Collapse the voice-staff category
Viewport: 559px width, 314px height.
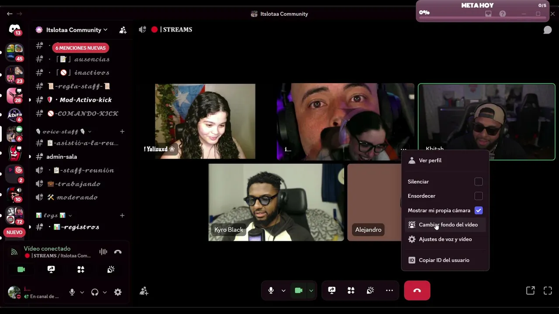[x=63, y=131]
